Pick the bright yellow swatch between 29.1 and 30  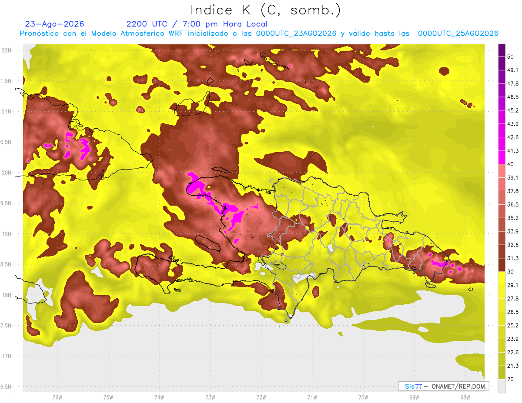pos(502,278)
